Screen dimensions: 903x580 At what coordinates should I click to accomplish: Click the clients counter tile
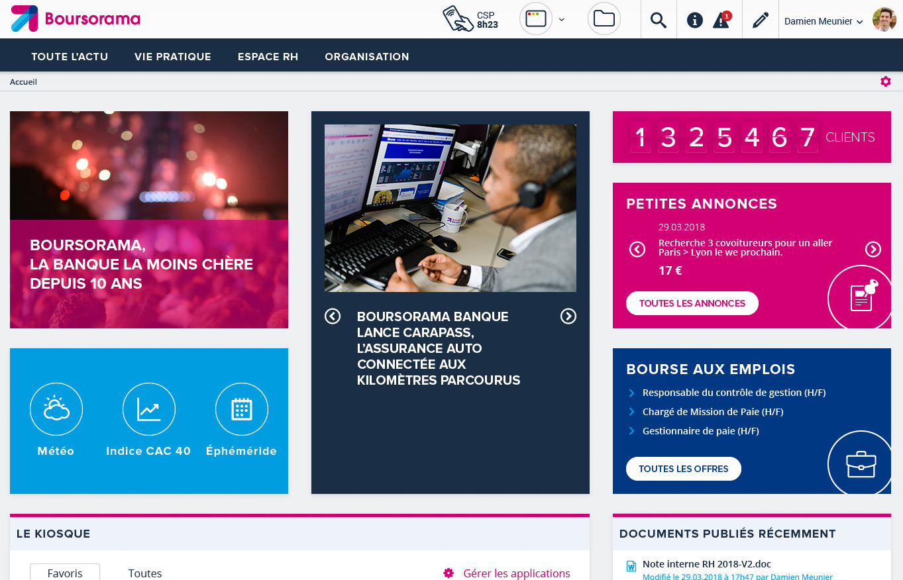[752, 137]
